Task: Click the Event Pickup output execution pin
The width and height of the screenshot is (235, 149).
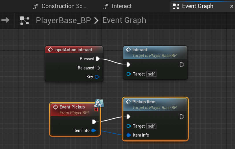Action: coord(94,122)
